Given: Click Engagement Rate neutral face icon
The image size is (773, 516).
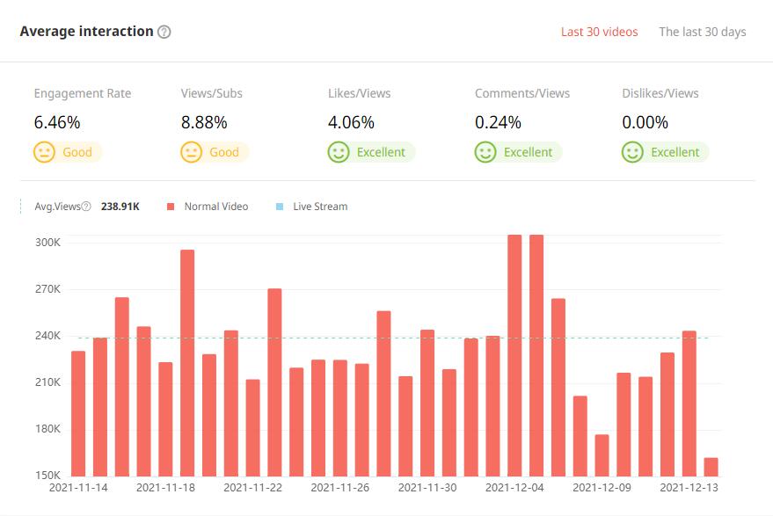Looking at the screenshot, I should pos(44,152).
